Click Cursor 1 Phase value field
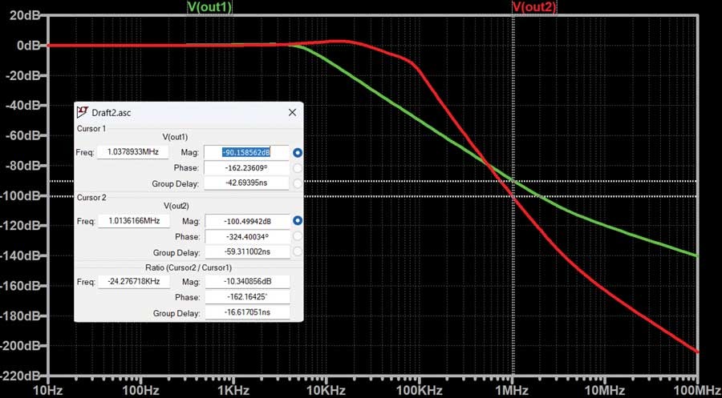The height and width of the screenshot is (398, 722). pos(246,167)
